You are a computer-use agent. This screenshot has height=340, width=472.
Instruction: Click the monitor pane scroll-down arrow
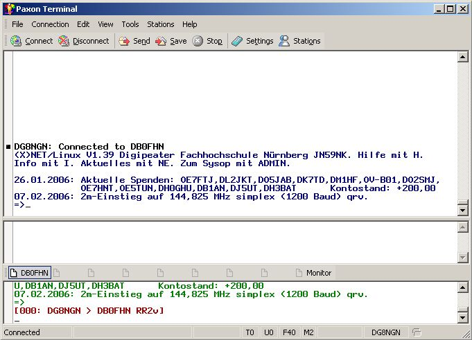(x=462, y=320)
